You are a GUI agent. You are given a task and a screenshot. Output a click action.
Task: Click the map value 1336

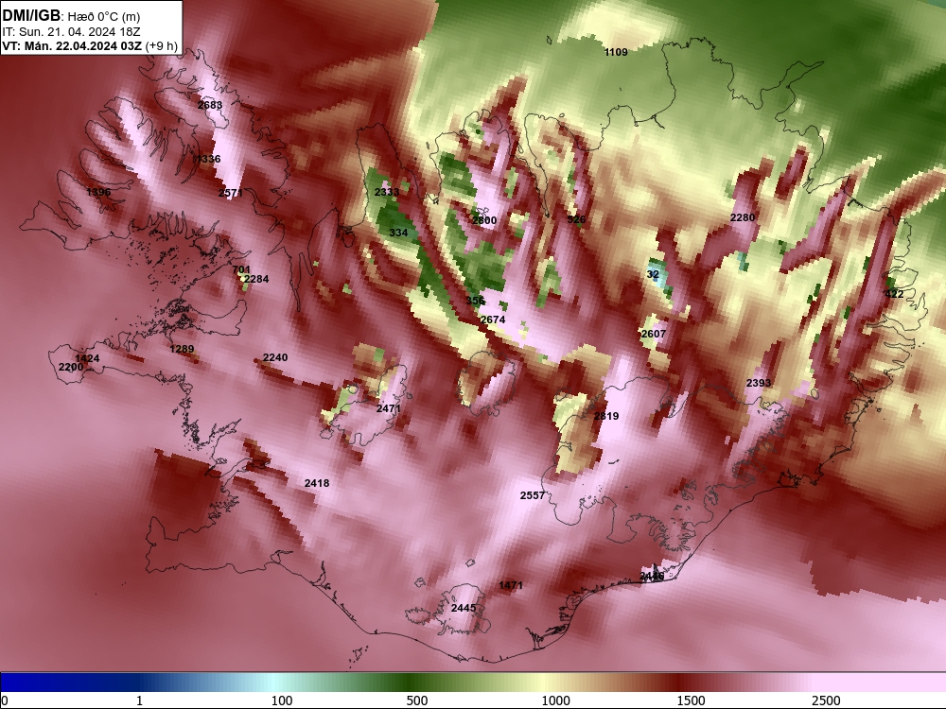(x=208, y=159)
